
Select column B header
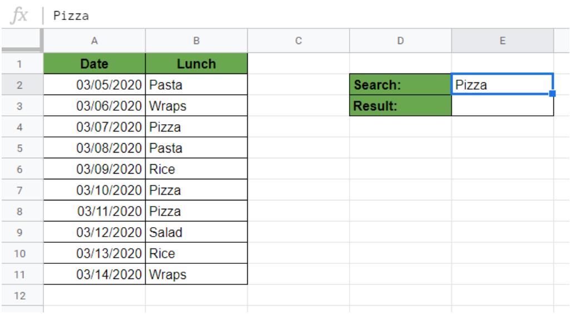pos(196,41)
